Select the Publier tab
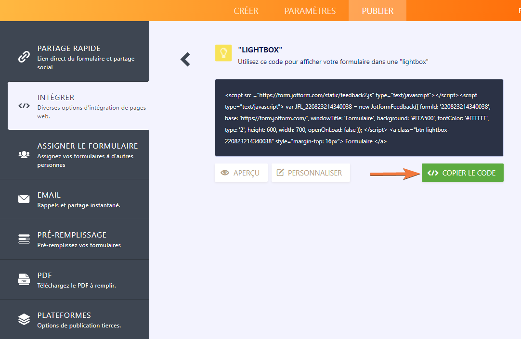The width and height of the screenshot is (521, 339). pyautogui.click(x=378, y=11)
